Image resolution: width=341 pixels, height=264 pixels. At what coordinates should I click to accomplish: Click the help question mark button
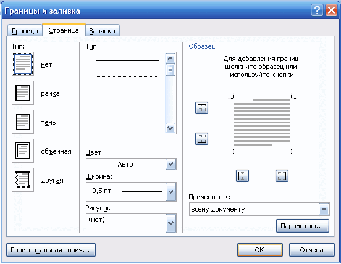(x=317, y=10)
